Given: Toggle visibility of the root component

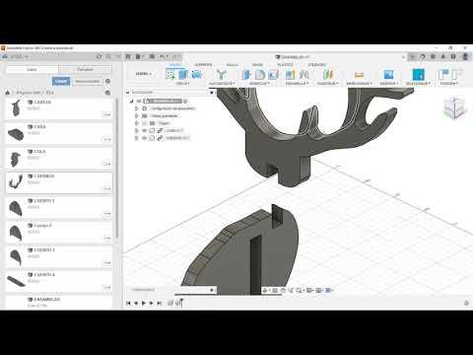Looking at the screenshot, I should tap(139, 101).
